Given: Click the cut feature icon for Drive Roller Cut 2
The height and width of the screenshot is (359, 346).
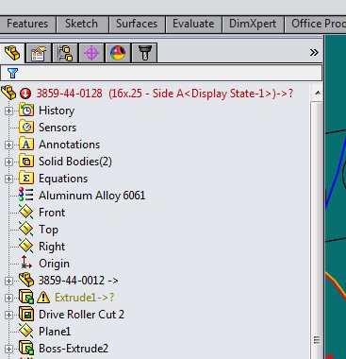Looking at the screenshot, I should pos(26,314).
